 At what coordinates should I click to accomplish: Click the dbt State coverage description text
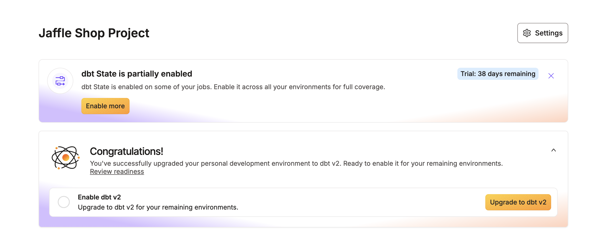[x=233, y=87]
